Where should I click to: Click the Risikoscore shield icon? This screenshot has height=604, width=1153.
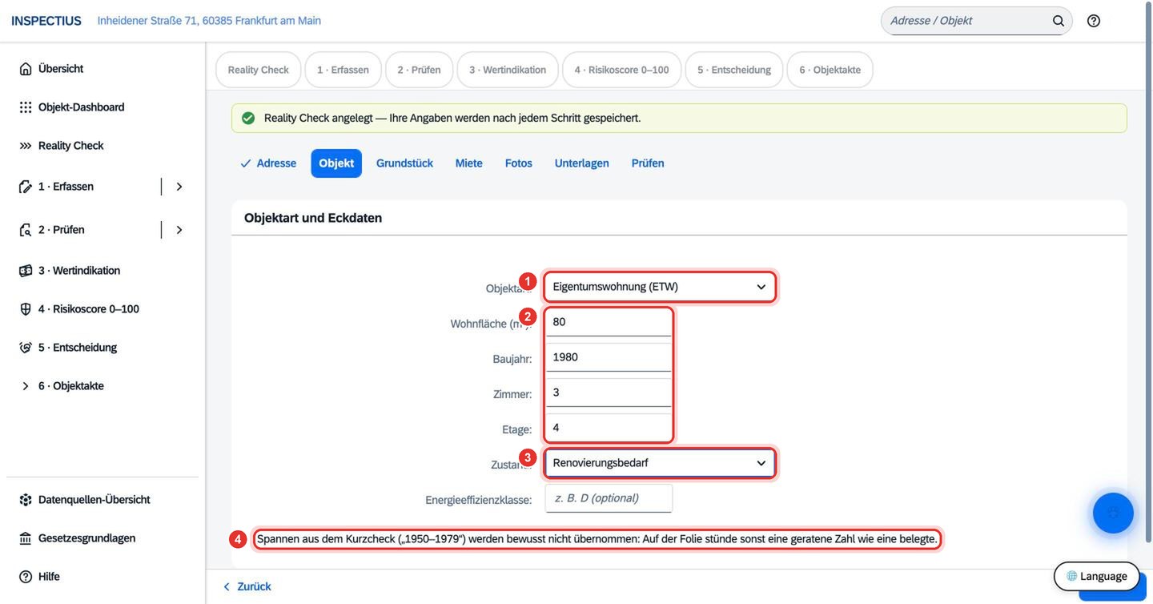26,309
